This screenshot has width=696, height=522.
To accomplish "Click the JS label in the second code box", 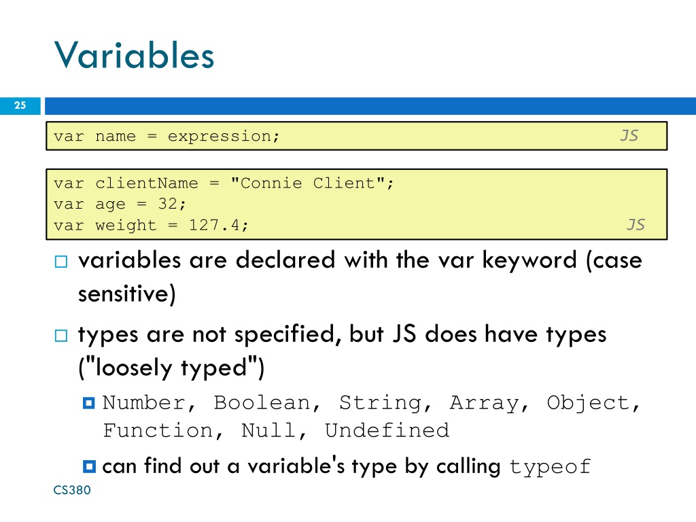I will point(636,224).
